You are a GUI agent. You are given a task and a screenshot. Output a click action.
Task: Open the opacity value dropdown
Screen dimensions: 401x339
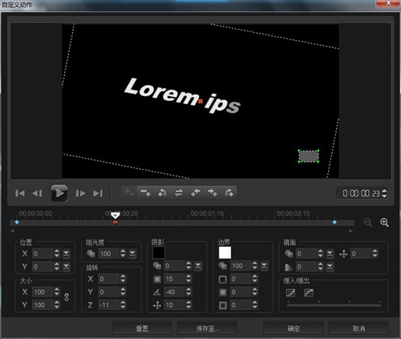tap(132, 253)
